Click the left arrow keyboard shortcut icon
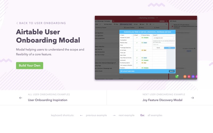Viewport: 213px width, 133px height. 81,115
